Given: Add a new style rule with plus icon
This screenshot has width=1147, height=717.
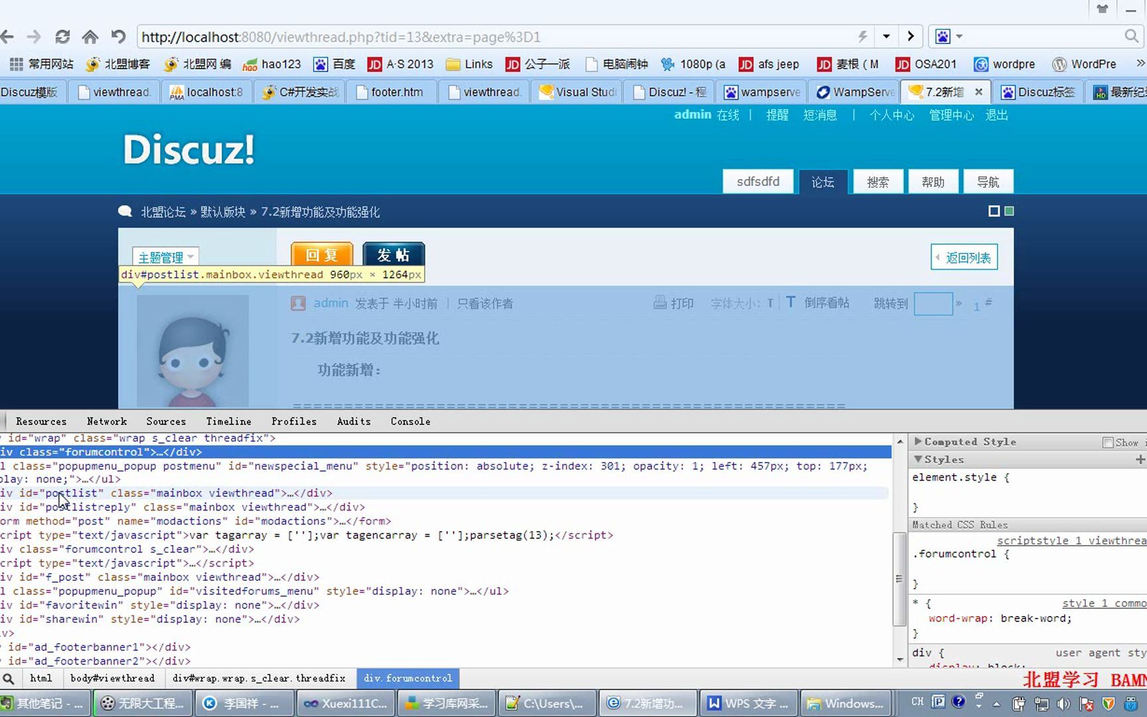Looking at the screenshot, I should (1140, 459).
